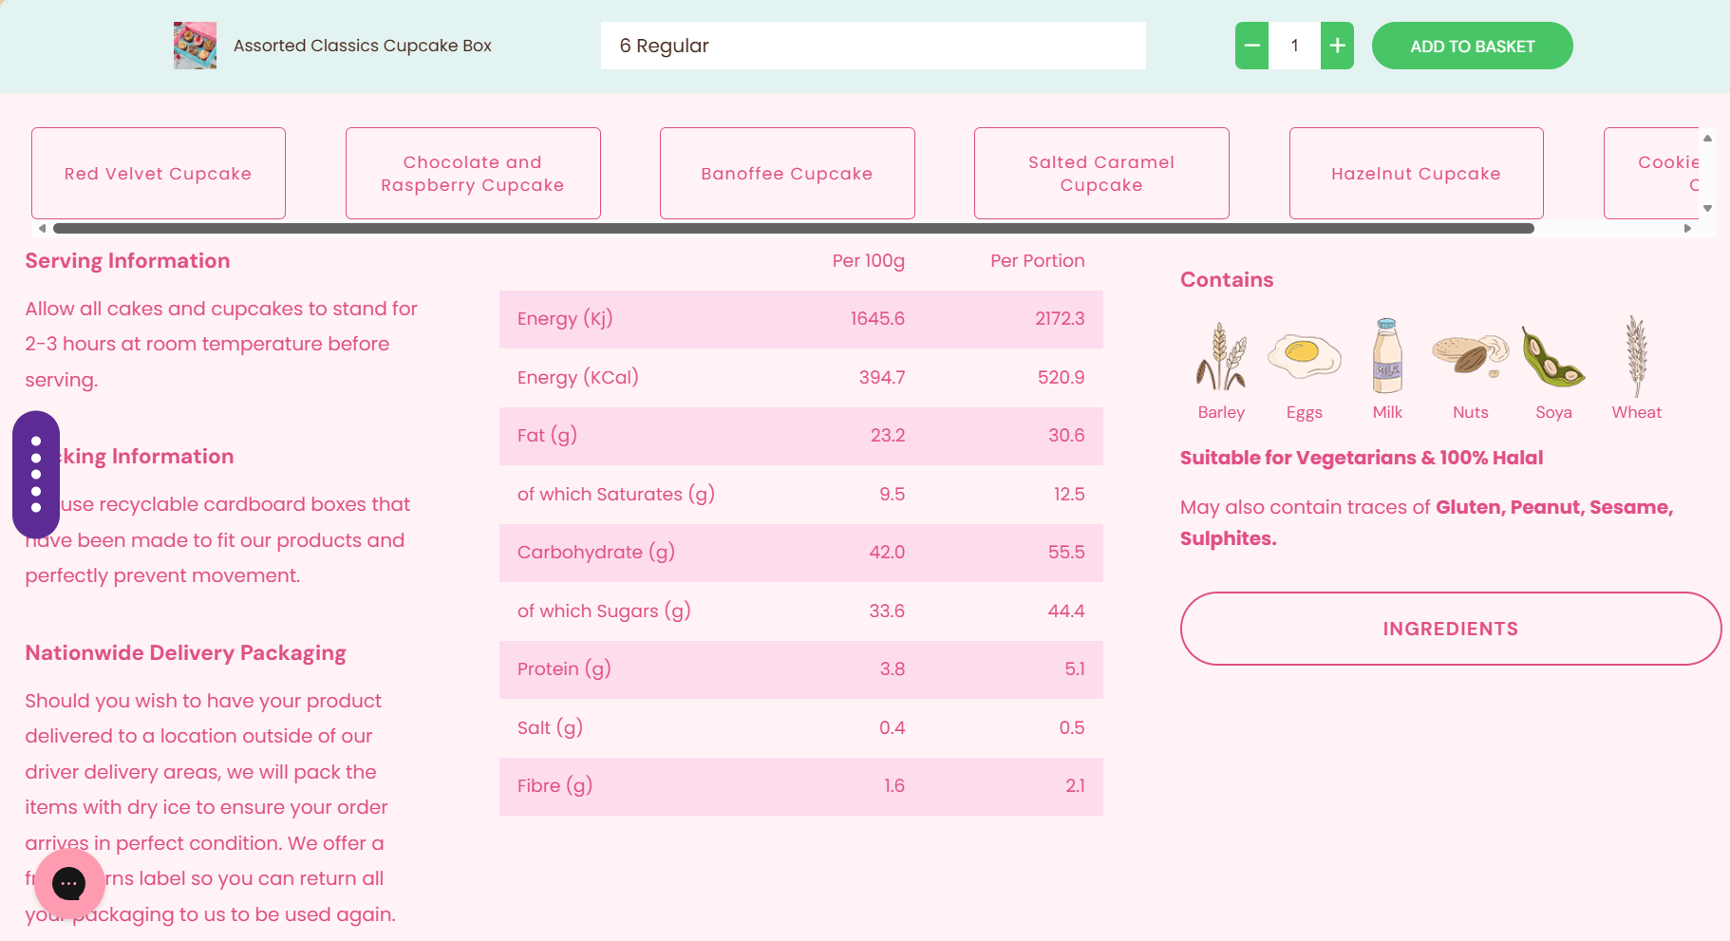The height and width of the screenshot is (941, 1730).
Task: Click the small vertical scroll up arrow
Action: 1707,139
